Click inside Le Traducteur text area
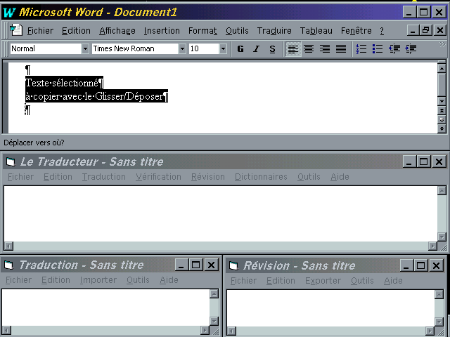450x337 pixels. 220,213
